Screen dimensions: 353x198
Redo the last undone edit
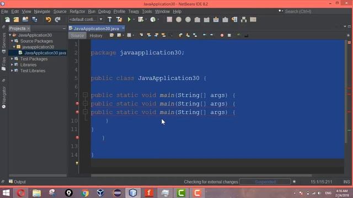point(57,20)
